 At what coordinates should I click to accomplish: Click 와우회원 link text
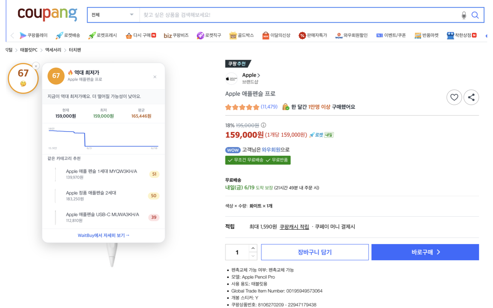pyautogui.click(x=271, y=150)
